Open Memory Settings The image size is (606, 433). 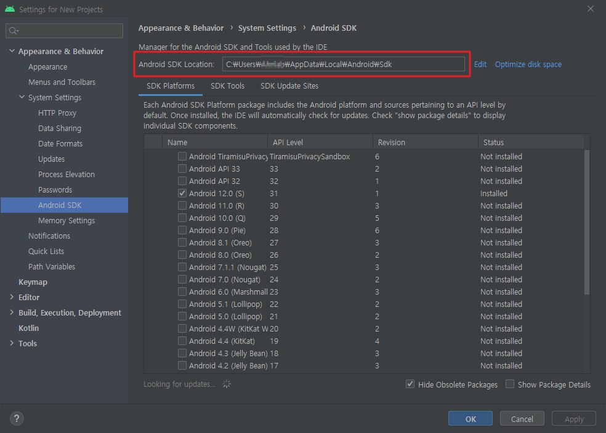click(x=67, y=220)
